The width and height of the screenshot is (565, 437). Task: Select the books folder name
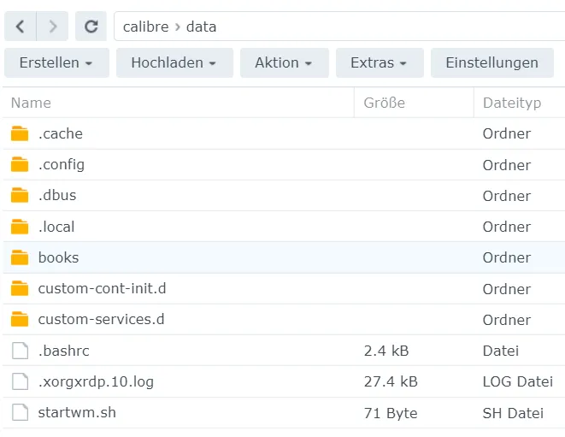coord(58,257)
